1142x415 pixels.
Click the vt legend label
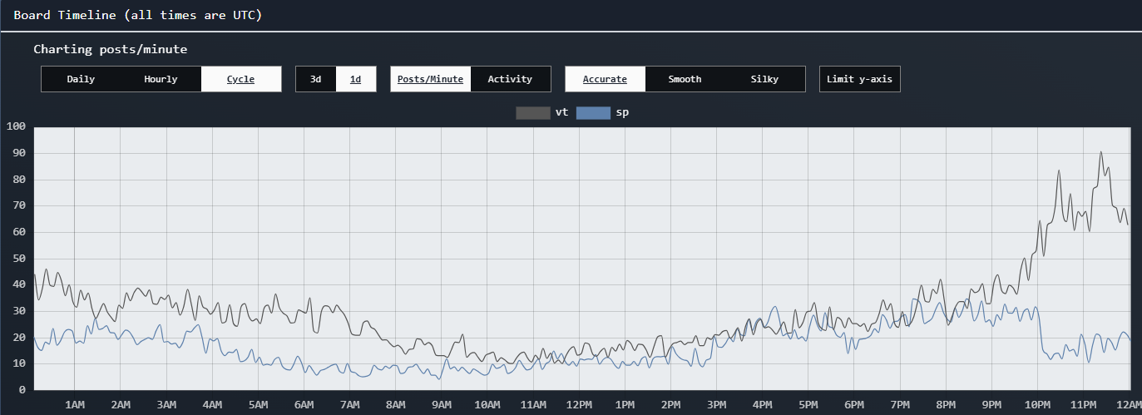pos(561,112)
